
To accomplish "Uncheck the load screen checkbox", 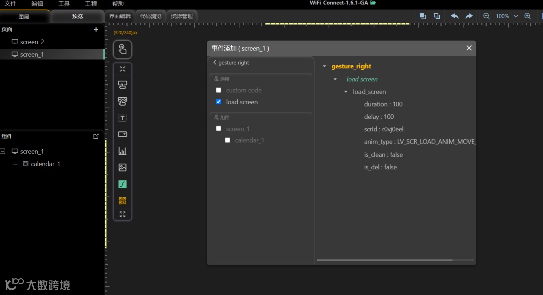I will coord(219,102).
